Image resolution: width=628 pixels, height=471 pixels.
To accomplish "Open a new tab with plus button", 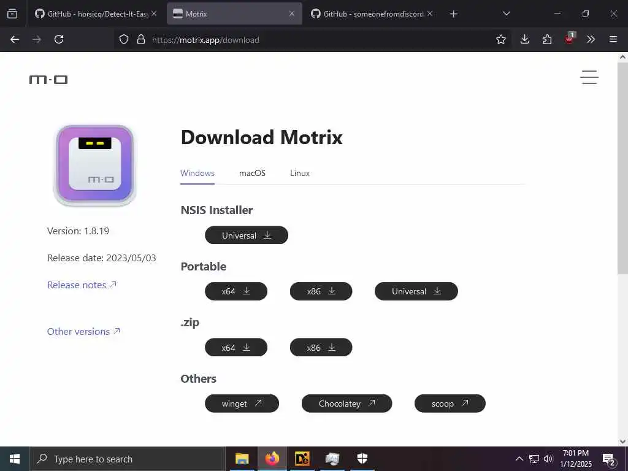I will click(x=453, y=14).
